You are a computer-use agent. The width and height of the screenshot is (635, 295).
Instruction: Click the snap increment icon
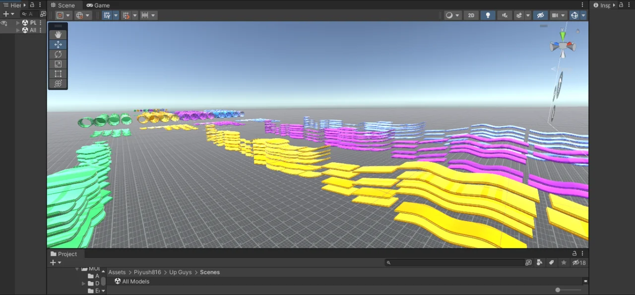[x=145, y=15]
